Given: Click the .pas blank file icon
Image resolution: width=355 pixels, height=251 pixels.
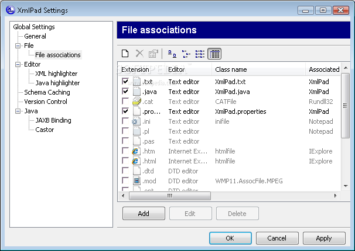Looking at the screenshot, I should [x=136, y=141].
